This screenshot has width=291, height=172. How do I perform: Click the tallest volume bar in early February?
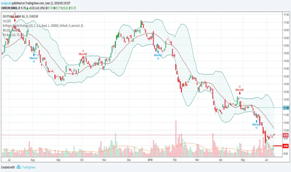[176, 139]
